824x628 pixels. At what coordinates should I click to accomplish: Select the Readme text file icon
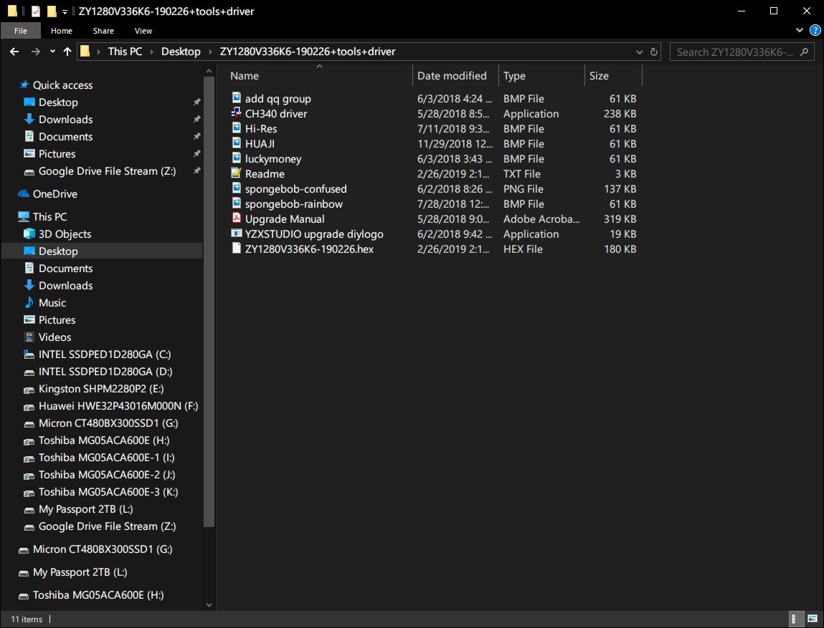click(237, 174)
